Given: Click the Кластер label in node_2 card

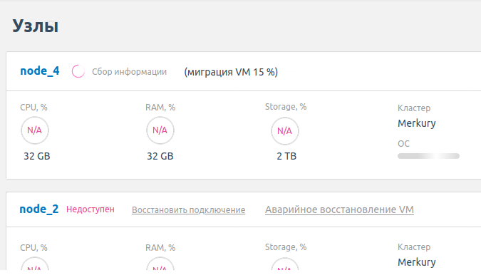Looking at the screenshot, I should click(x=414, y=247).
